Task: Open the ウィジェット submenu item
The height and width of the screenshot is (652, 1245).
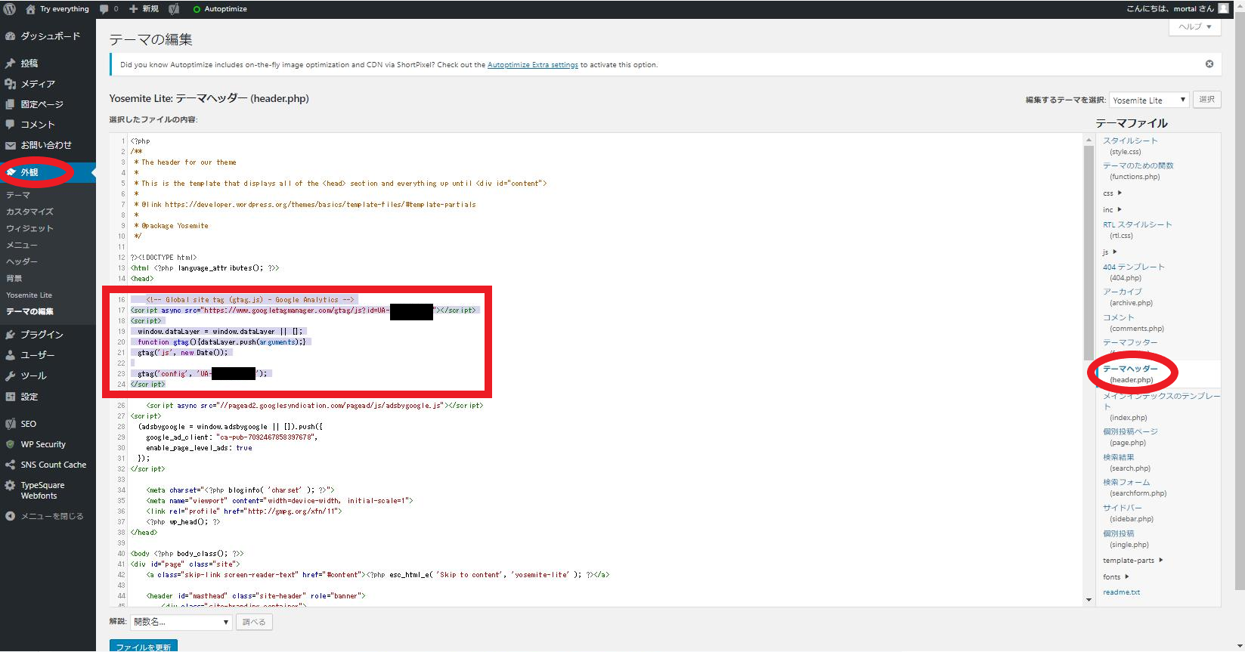Action: pyautogui.click(x=29, y=228)
